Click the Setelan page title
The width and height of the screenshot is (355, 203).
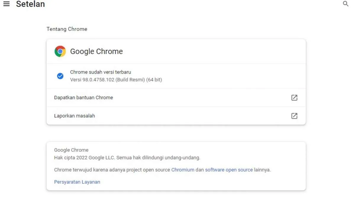(30, 4)
